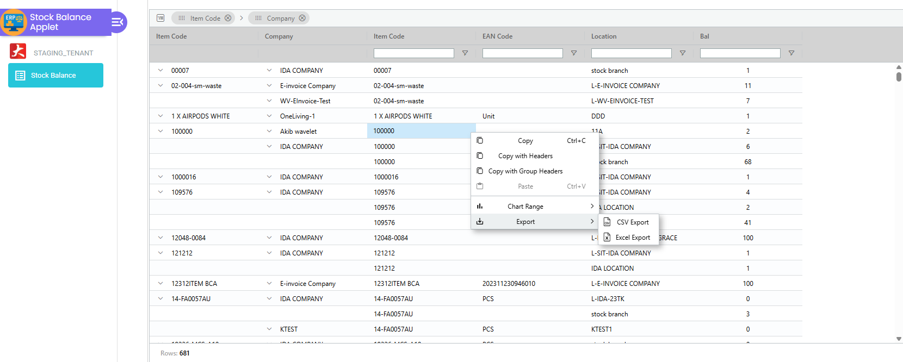Viewport: 903px width, 362px height.
Task: Click the sidebar collapse menu icon
Action: coord(117,22)
